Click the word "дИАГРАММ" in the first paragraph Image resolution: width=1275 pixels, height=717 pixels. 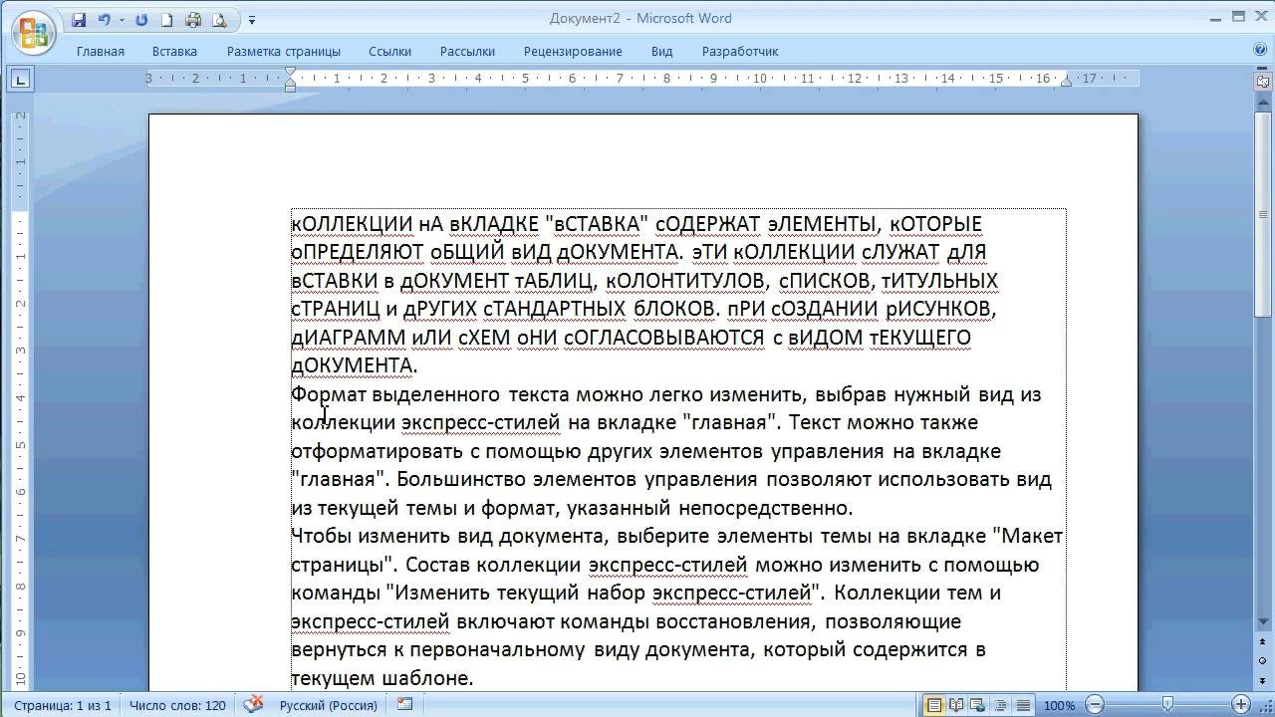348,338
